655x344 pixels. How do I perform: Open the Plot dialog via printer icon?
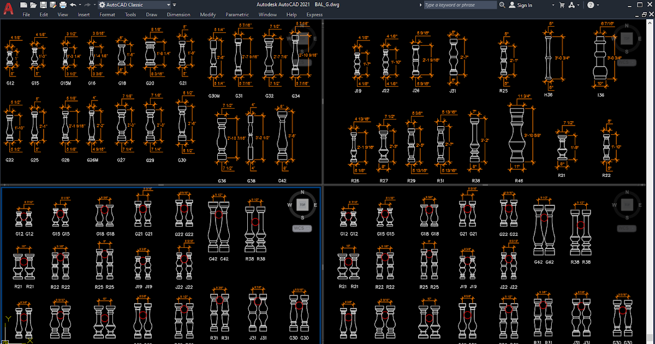click(x=62, y=5)
